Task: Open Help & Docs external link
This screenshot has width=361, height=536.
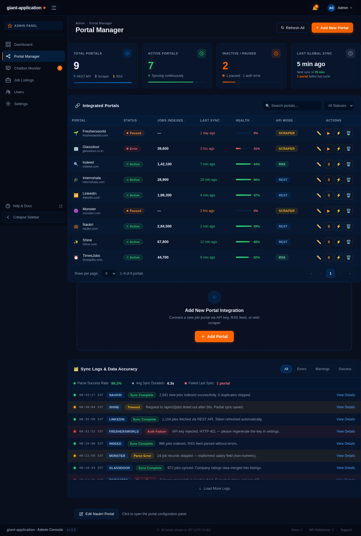Action: [34, 206]
